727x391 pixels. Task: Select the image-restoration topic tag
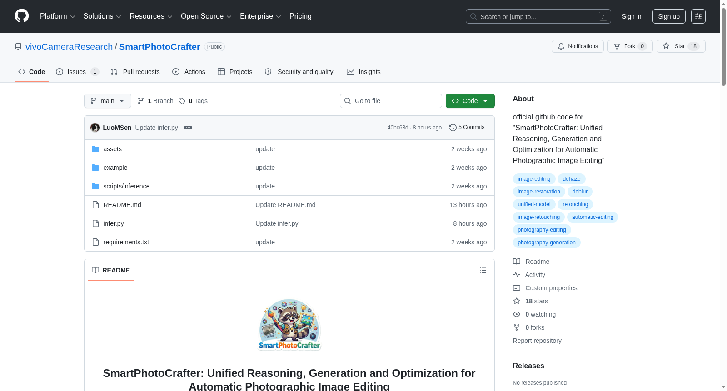(x=539, y=192)
